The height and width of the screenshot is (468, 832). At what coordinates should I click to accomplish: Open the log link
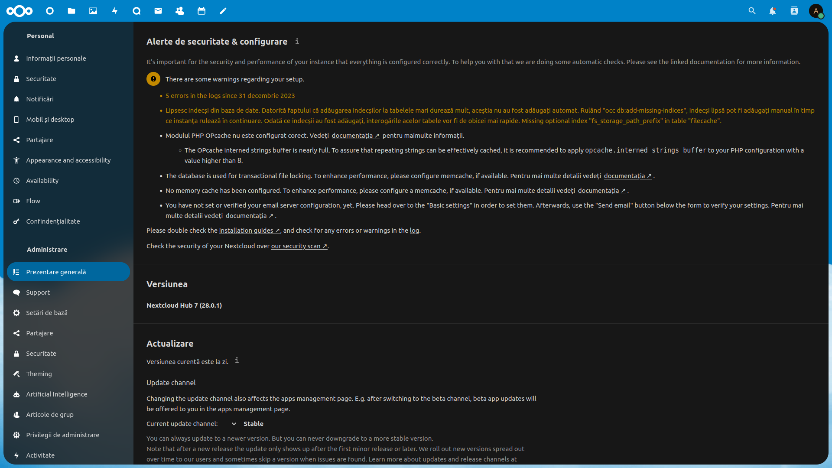(x=414, y=231)
